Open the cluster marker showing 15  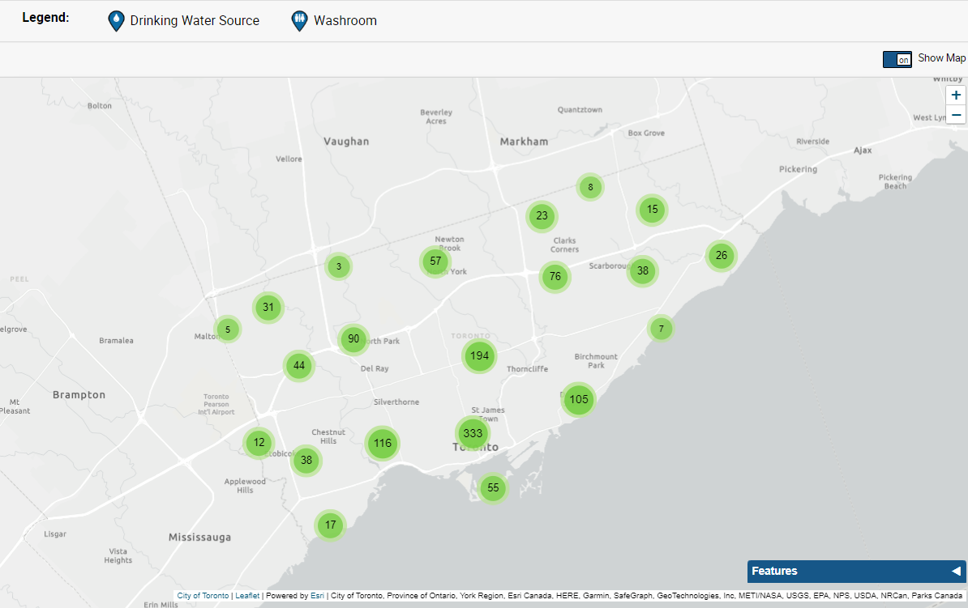point(652,210)
